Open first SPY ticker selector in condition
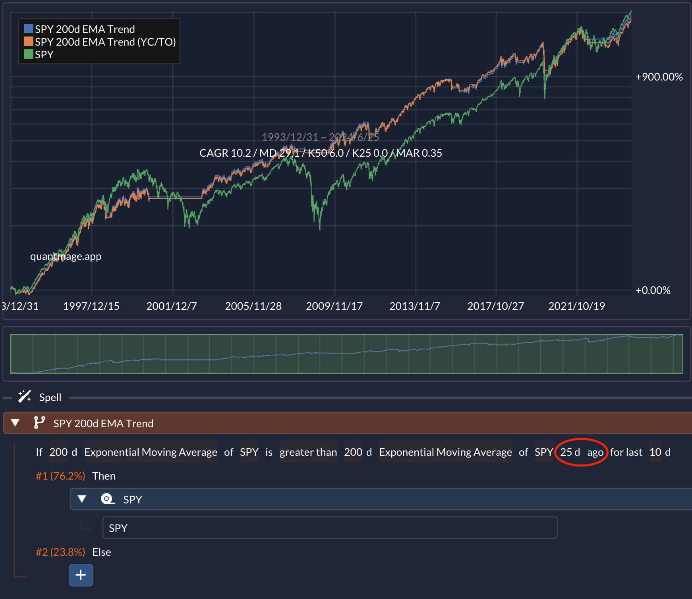The width and height of the screenshot is (692, 599). 249,452
